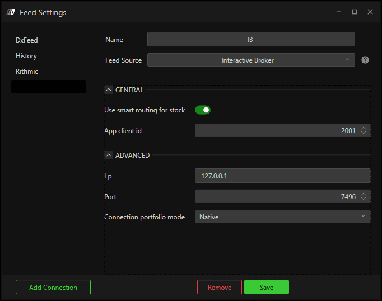Toggle Use smart routing for stock
The image size is (382, 301).
tap(203, 110)
